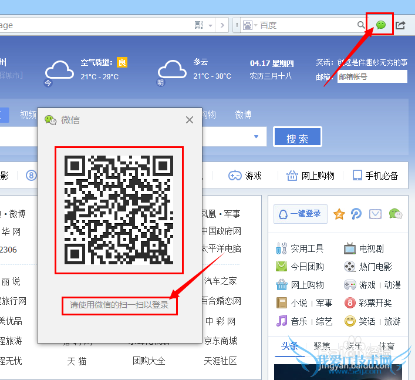Open 动漫 link in the sidebar
Image resolution: width=415 pixels, height=380 pixels.
(392, 285)
